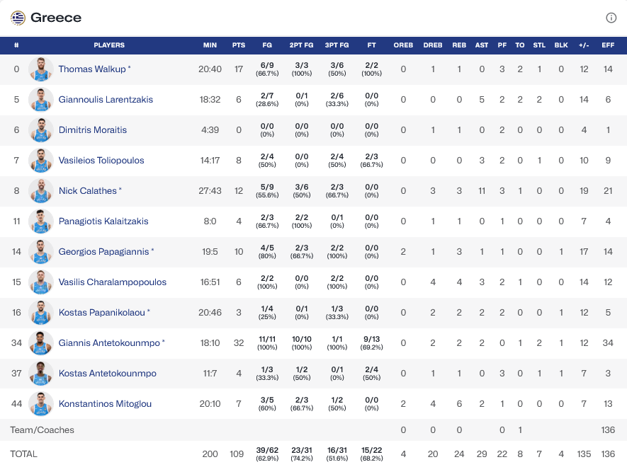
Task: Sort by the EFF column header
Action: pyautogui.click(x=608, y=45)
